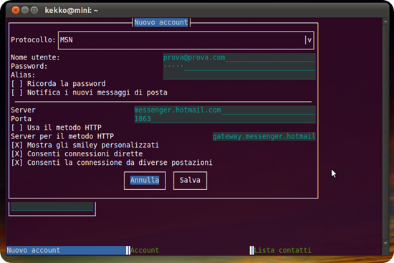This screenshot has height=263, width=394.
Task: Click the Password input field
Action: point(239,67)
